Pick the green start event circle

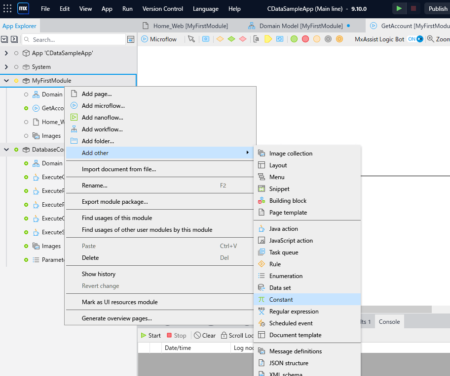(x=294, y=39)
